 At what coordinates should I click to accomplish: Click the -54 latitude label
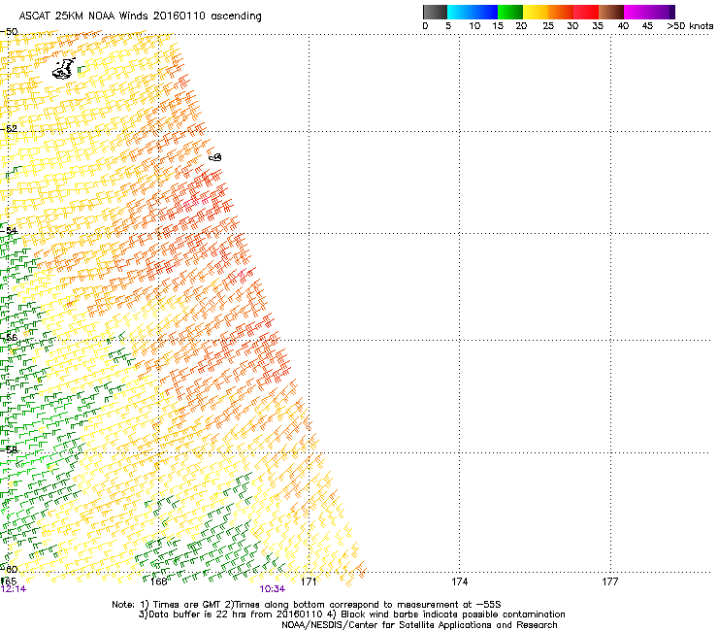point(9,230)
